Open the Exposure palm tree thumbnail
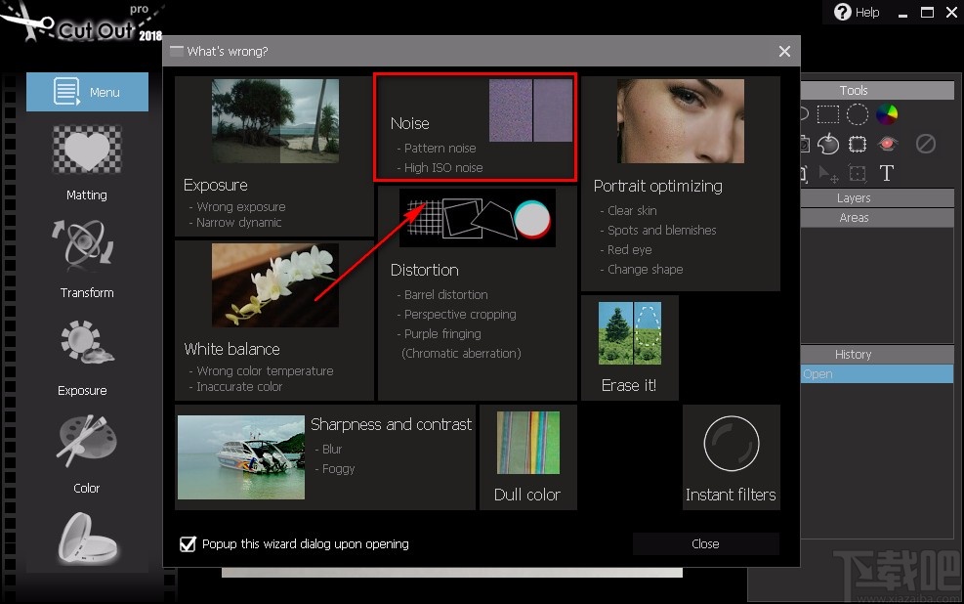 (x=274, y=121)
